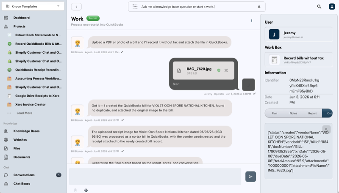339x193 pixels.
Task: Go back using the chevron button
Action: [x=76, y=7]
